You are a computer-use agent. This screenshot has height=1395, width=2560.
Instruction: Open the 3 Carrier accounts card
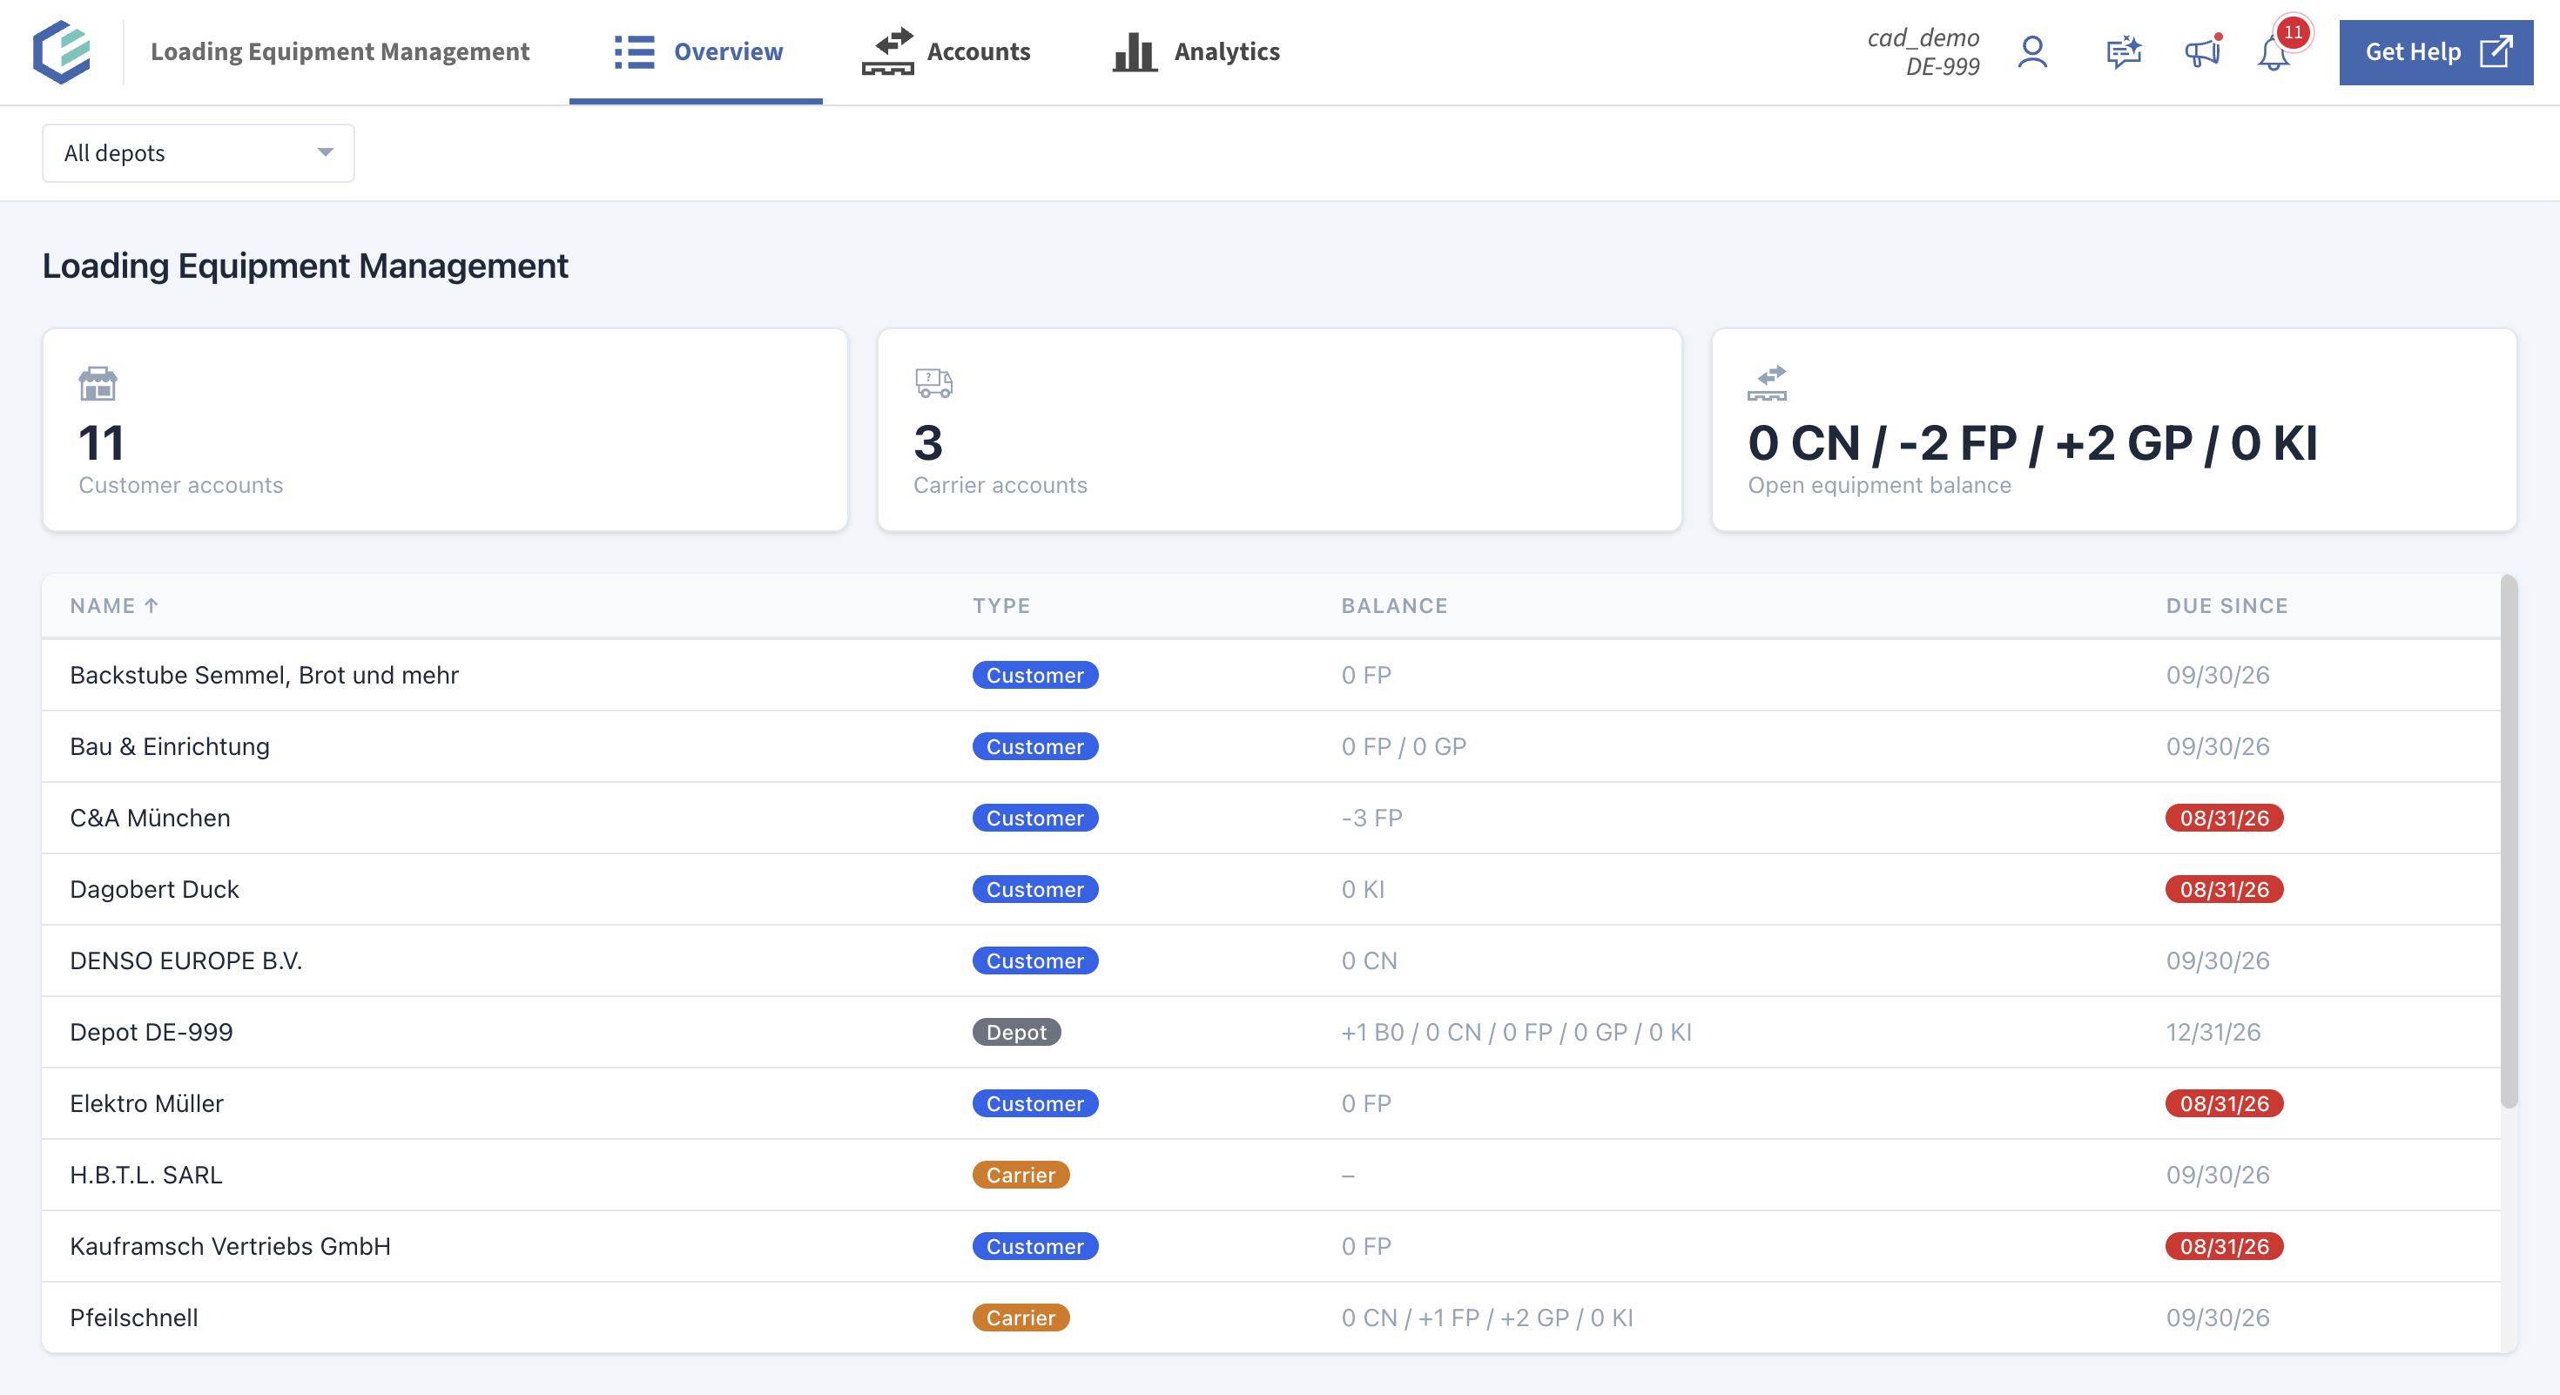(x=1280, y=429)
